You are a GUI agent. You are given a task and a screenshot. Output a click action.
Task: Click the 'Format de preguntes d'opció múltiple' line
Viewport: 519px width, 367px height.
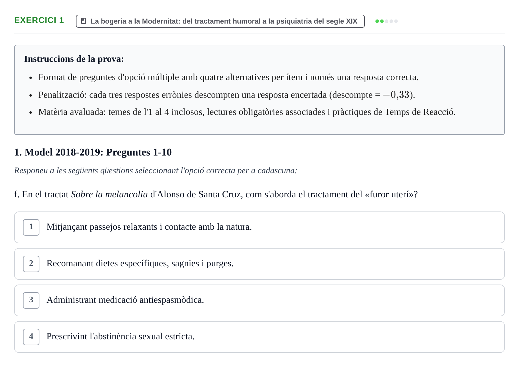tap(228, 77)
